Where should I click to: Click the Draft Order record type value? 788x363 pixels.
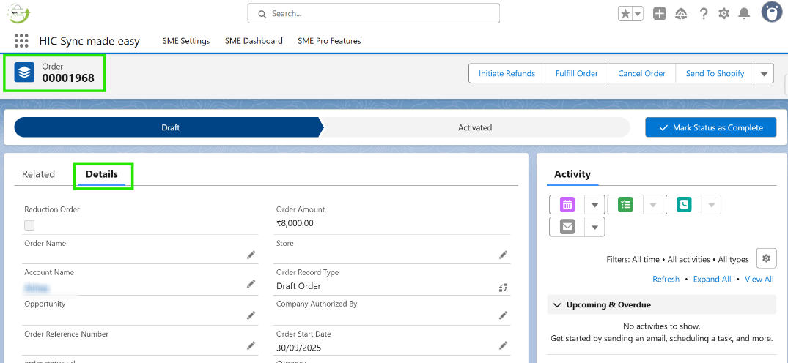click(x=298, y=286)
